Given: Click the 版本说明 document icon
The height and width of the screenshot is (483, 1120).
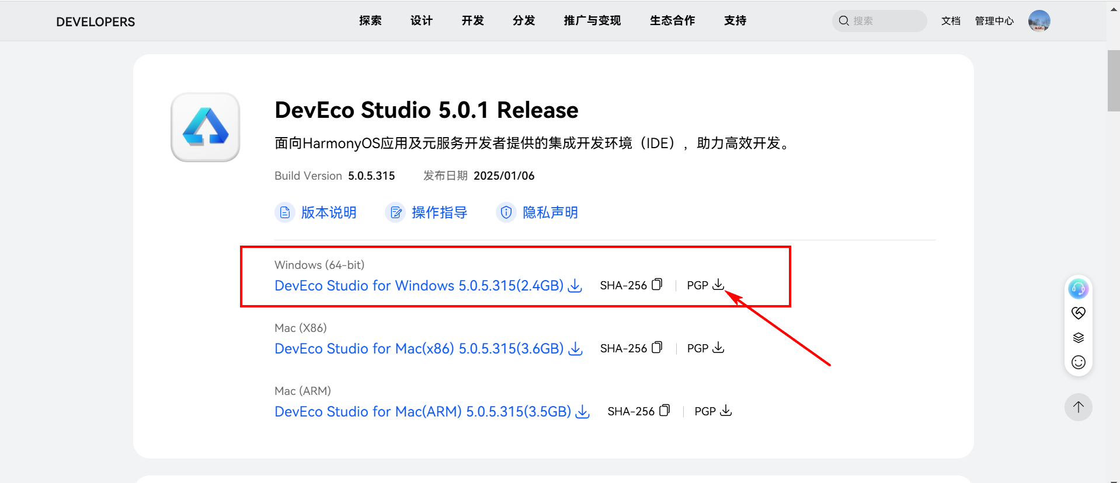Looking at the screenshot, I should (x=284, y=212).
